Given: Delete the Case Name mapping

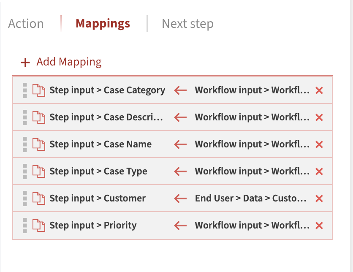Looking at the screenshot, I should 320,144.
